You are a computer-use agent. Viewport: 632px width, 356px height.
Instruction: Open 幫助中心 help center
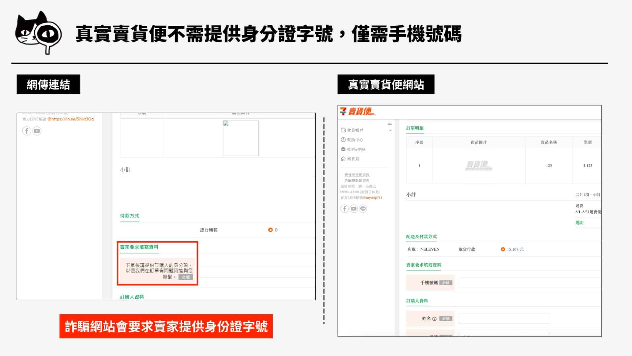(x=352, y=140)
